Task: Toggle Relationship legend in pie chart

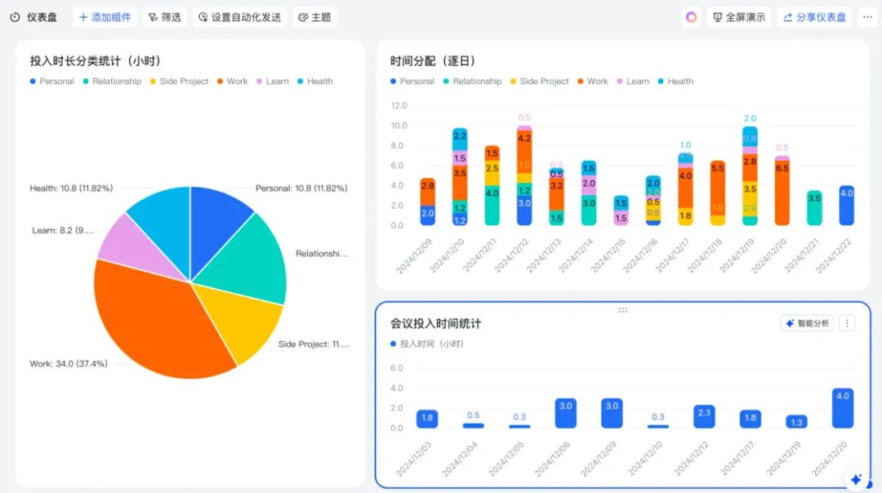Action: coord(113,81)
